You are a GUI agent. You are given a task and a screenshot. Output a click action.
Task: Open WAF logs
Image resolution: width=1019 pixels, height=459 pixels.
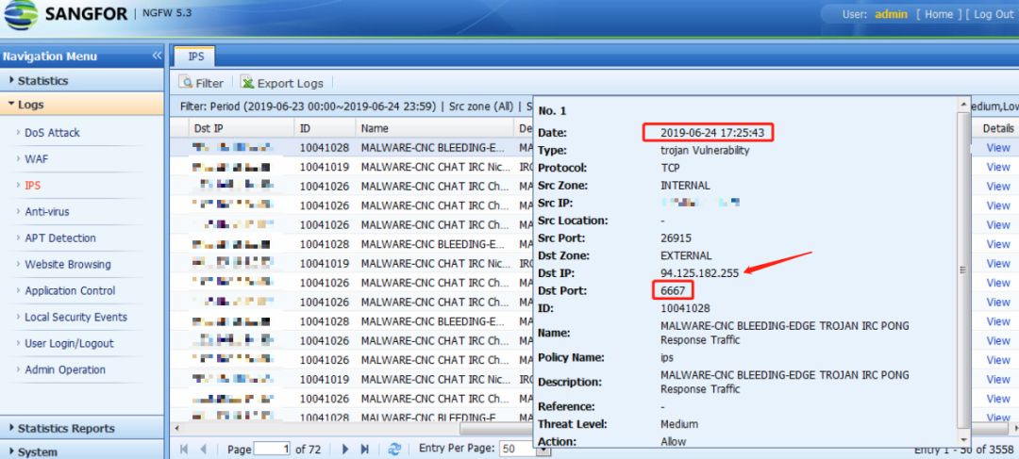tap(37, 159)
